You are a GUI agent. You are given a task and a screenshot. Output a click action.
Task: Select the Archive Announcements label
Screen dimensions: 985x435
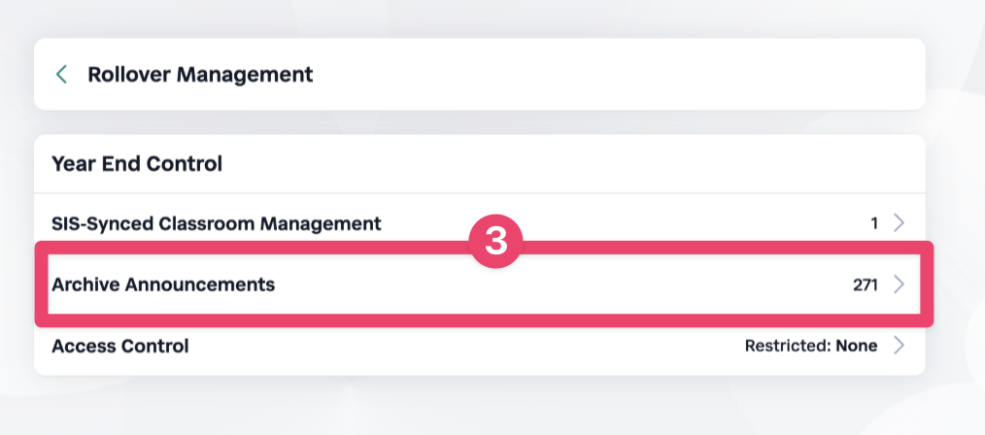click(163, 284)
